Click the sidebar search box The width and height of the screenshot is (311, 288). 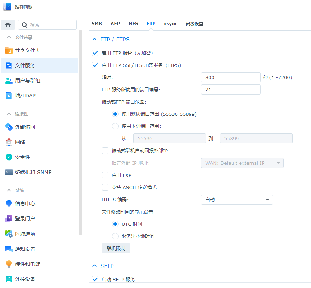47,25
